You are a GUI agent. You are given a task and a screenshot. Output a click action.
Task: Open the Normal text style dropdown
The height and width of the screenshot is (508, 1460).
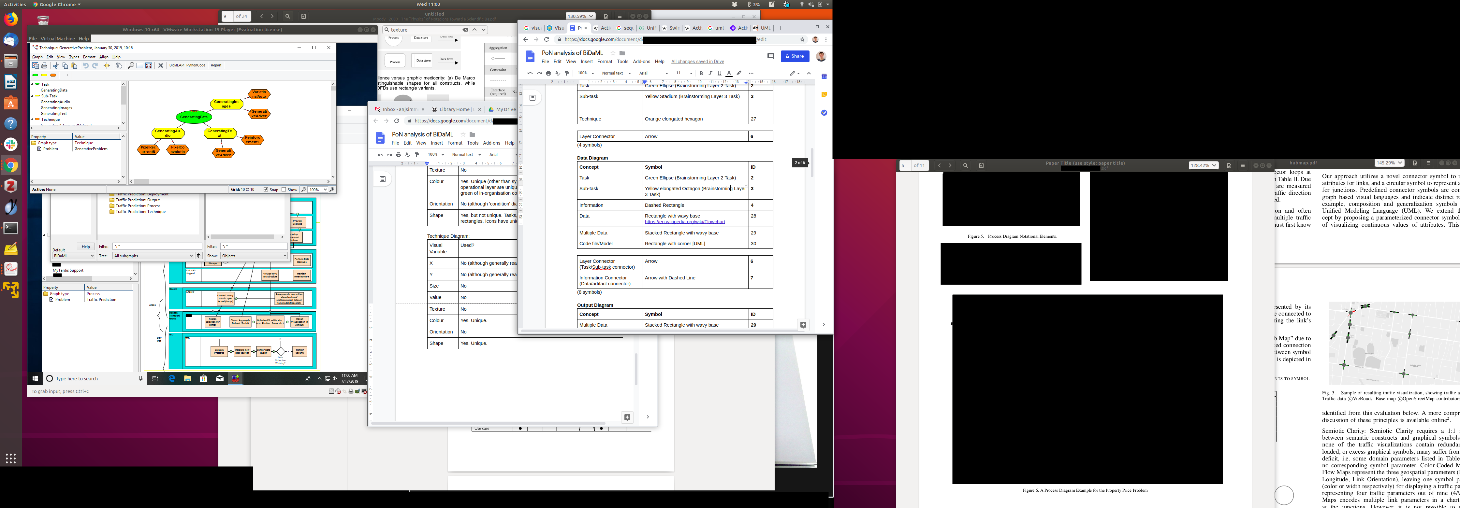[616, 74]
